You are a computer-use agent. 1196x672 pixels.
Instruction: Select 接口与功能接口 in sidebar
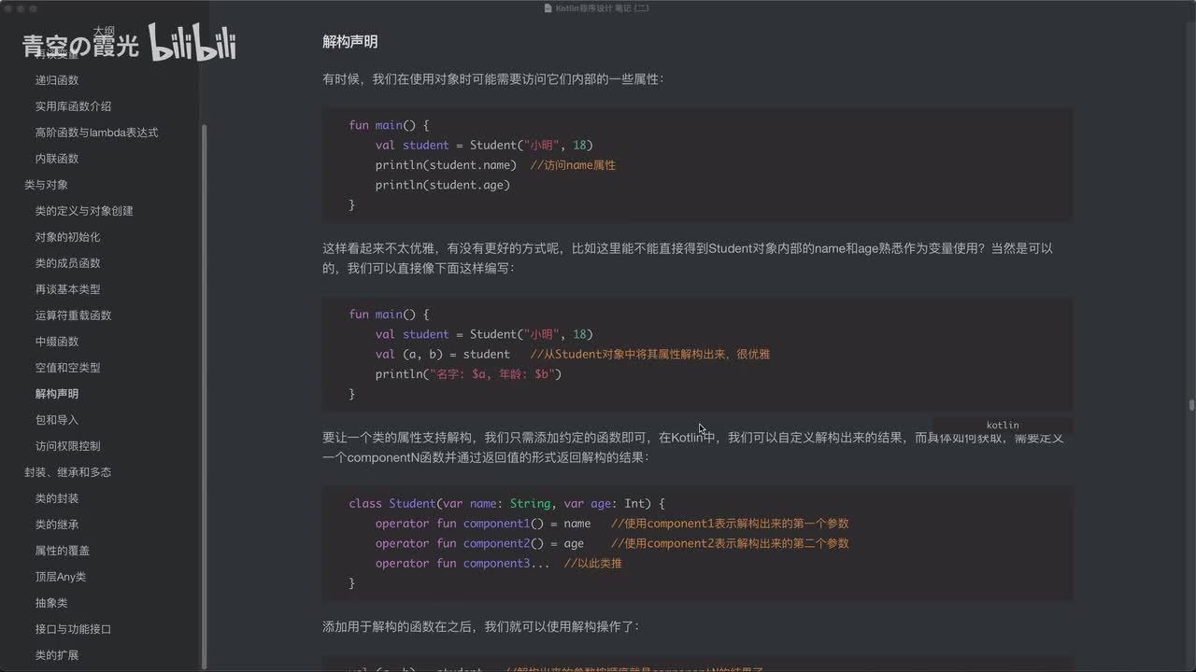tap(73, 629)
